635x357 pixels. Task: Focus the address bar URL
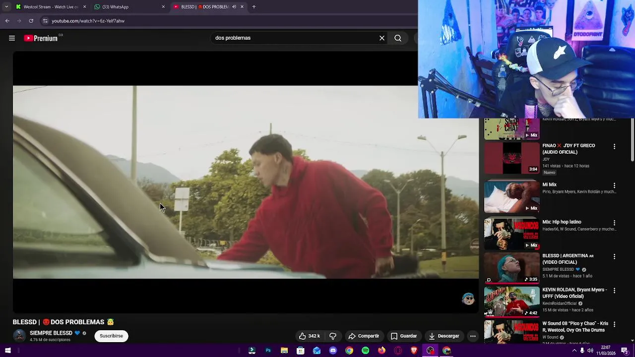(x=88, y=21)
